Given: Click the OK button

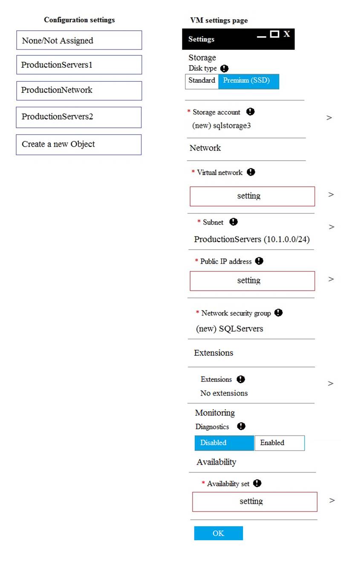Looking at the screenshot, I should (218, 533).
